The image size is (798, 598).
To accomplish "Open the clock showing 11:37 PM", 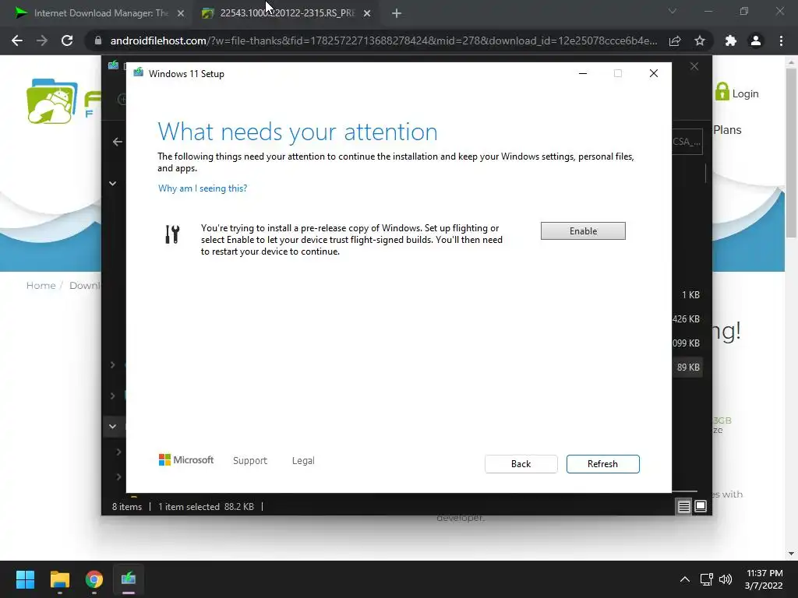I will click(764, 579).
